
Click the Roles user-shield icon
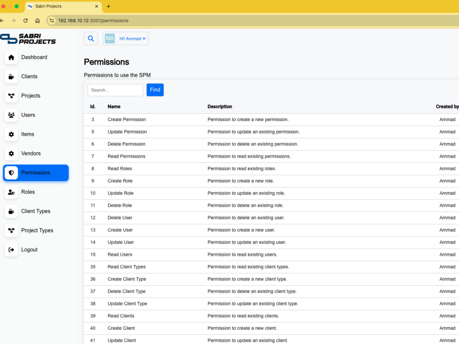pos(11,192)
